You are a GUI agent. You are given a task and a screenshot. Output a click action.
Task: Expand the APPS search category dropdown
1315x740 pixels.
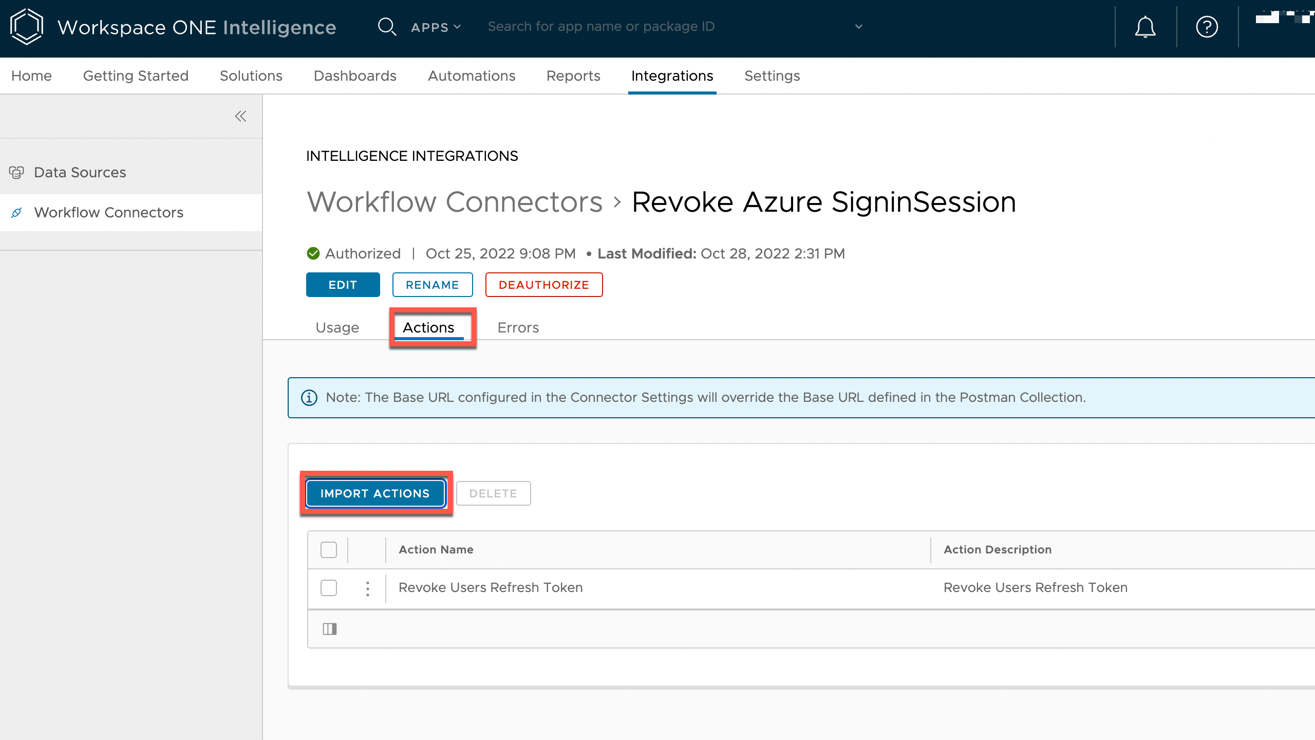pyautogui.click(x=436, y=27)
